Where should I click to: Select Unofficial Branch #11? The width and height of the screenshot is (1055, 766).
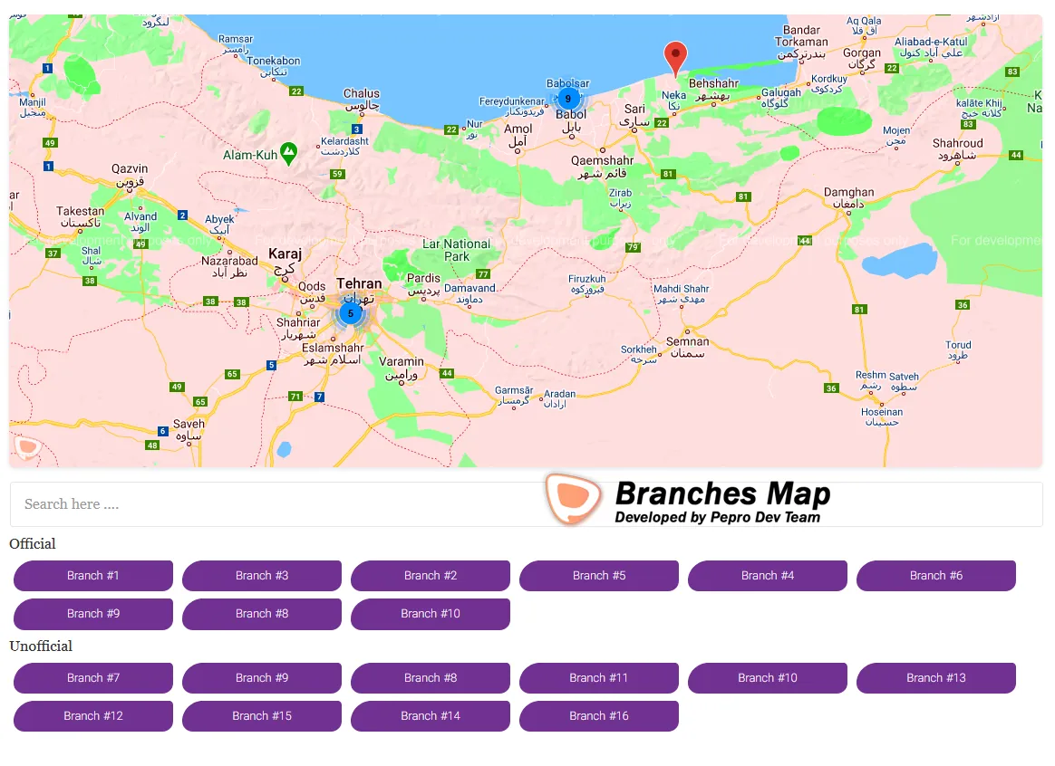pos(599,678)
